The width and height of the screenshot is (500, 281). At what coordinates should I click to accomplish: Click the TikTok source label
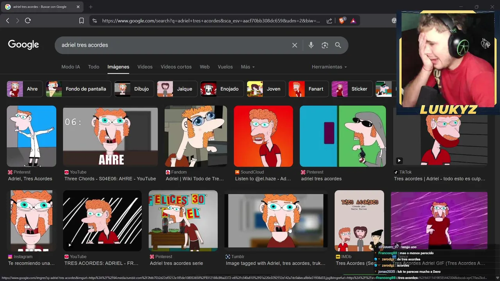pos(402,172)
